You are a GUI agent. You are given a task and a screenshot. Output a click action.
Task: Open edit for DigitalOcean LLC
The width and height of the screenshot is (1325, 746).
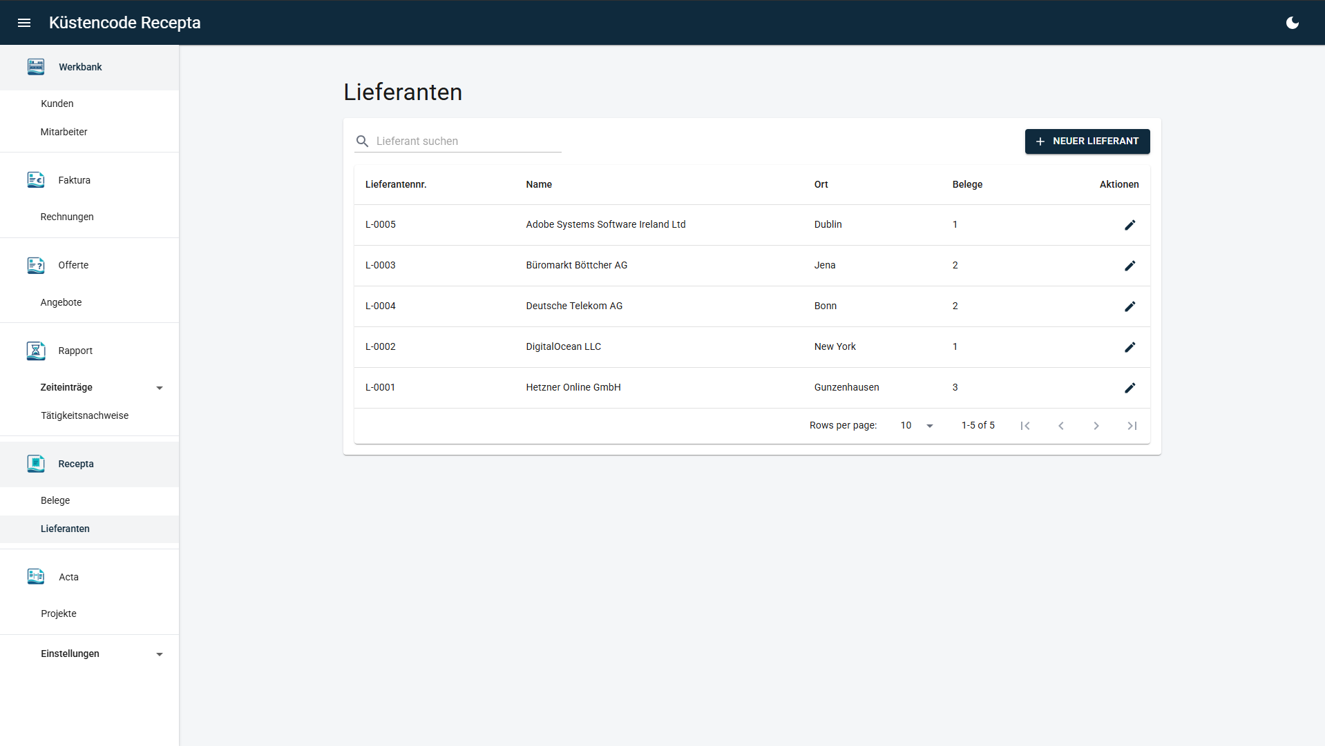[x=1129, y=347]
